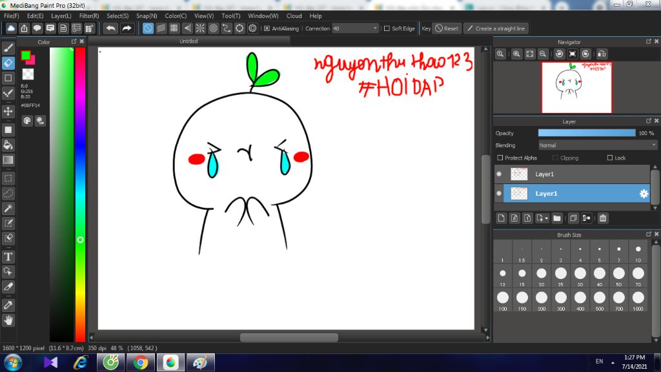The width and height of the screenshot is (661, 372).
Task: Choose brush size 10
Action: [x=638, y=253]
